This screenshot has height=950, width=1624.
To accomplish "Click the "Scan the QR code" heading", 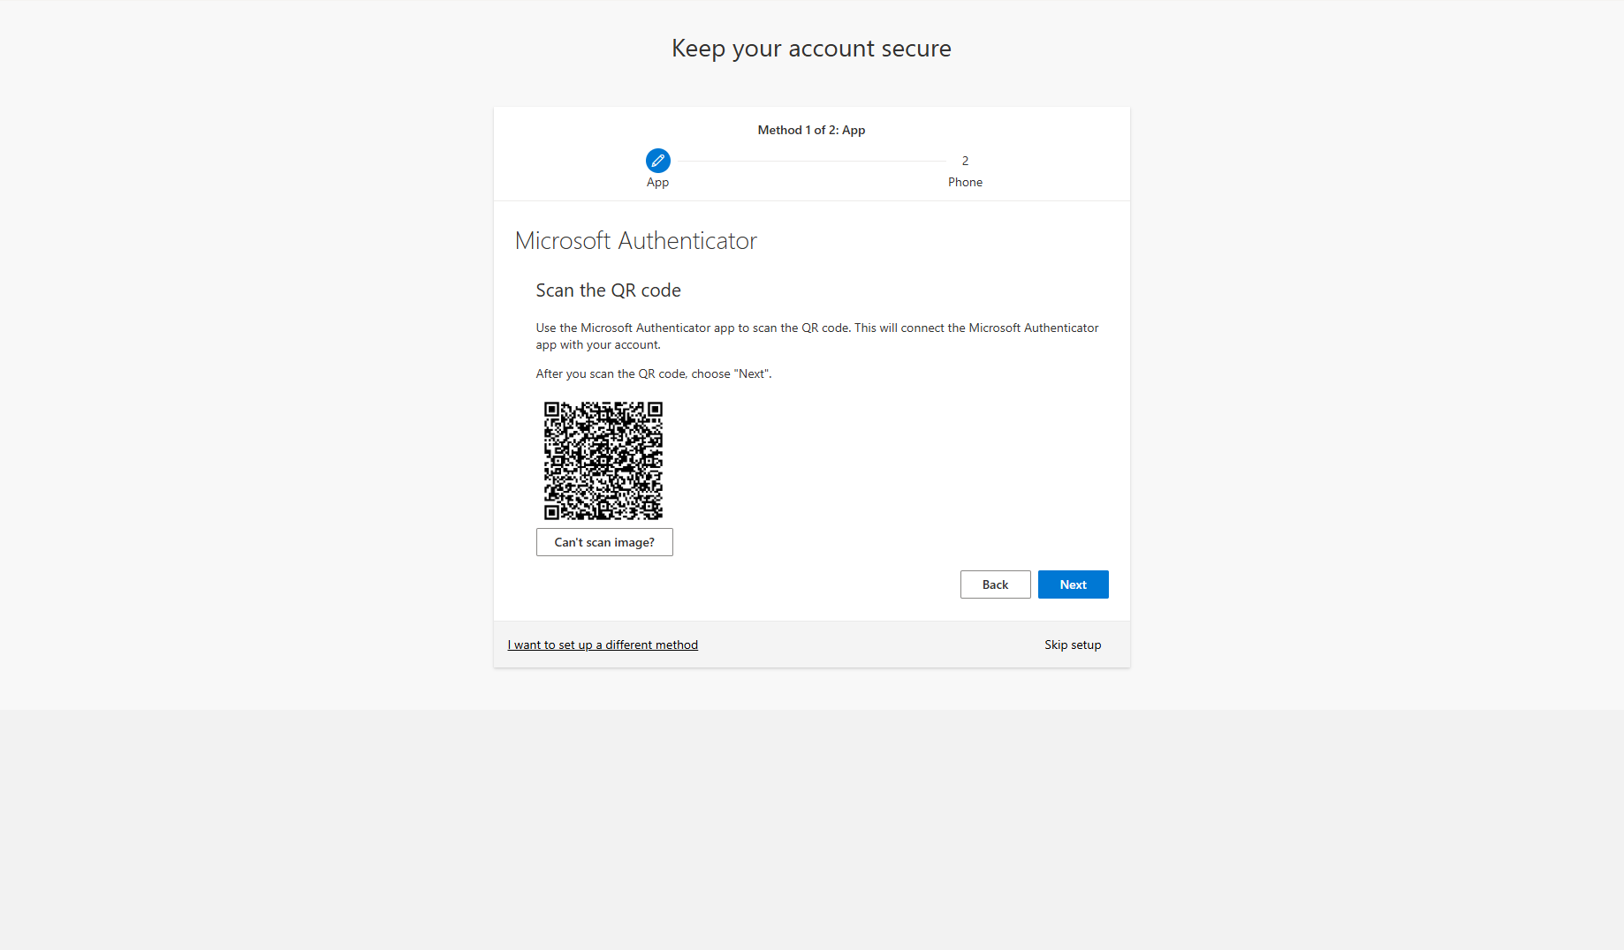I will [608, 290].
